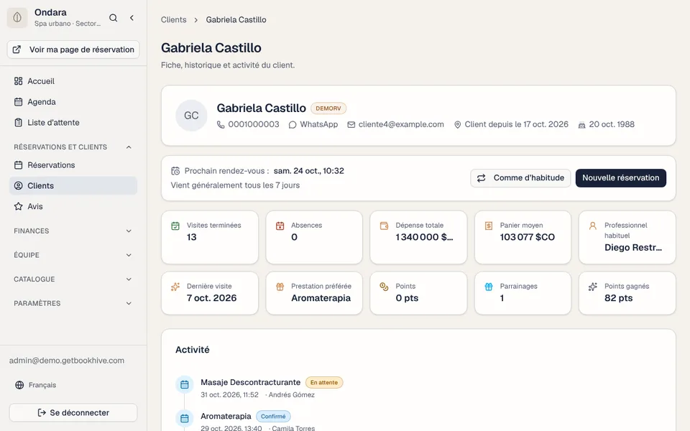This screenshot has width=690, height=431.
Task: Click the Comme d'habitude button
Action: 520,178
